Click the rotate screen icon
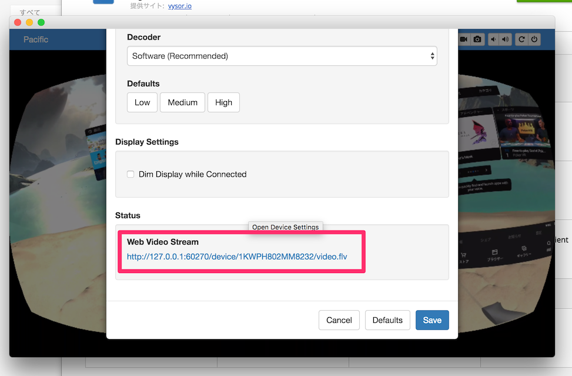The height and width of the screenshot is (376, 572). pos(521,39)
